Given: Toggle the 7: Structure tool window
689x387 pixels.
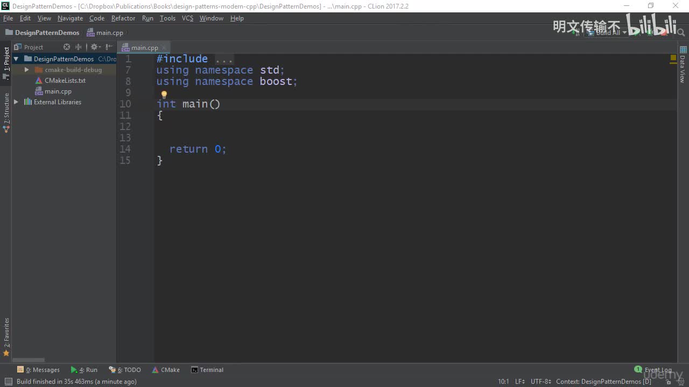Looking at the screenshot, I should (6, 113).
